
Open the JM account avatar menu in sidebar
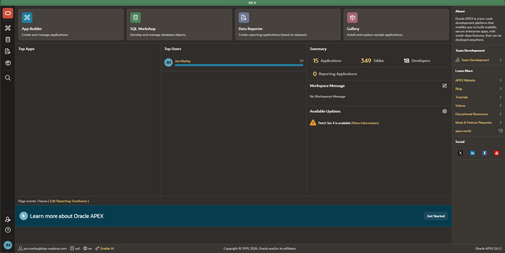(x=8, y=245)
